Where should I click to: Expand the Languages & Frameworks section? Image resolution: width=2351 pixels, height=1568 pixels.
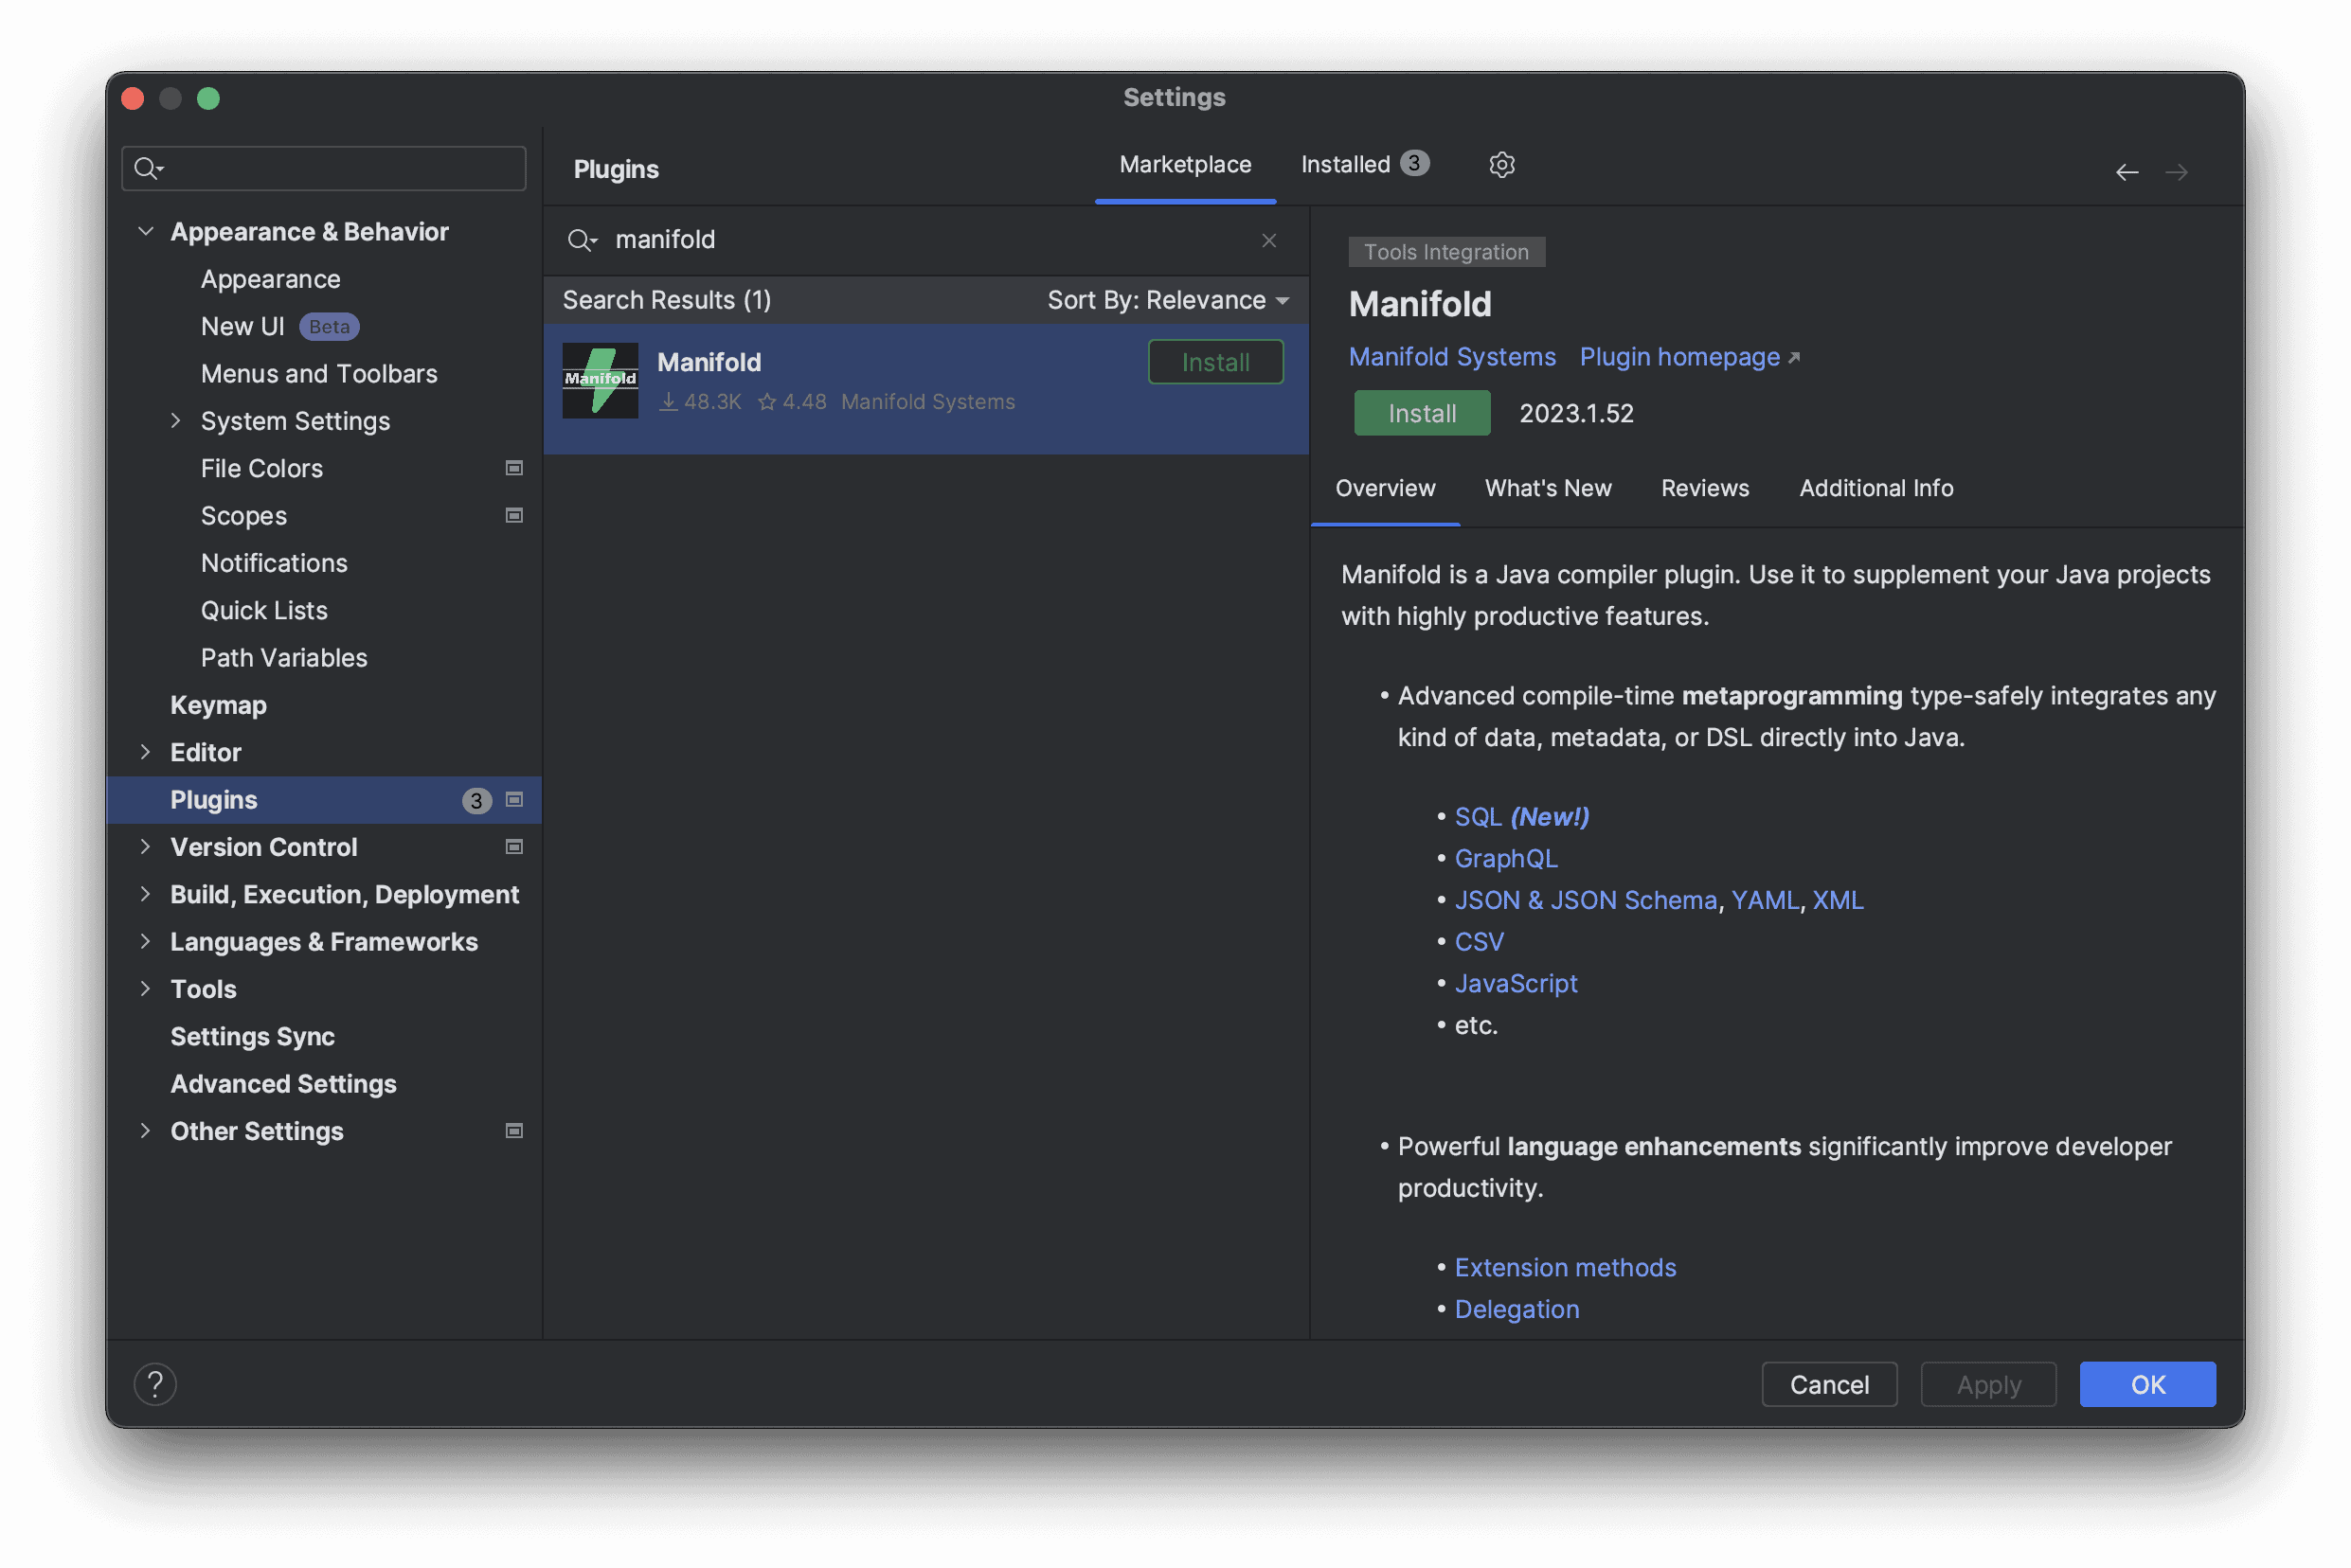pyautogui.click(x=146, y=941)
